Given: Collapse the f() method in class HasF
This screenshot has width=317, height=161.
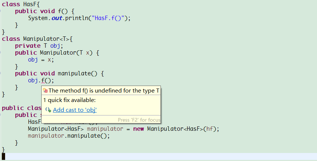Looking at the screenshot, I should 0,11.
